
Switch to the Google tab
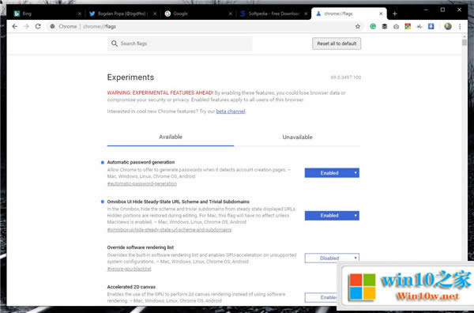coord(198,13)
